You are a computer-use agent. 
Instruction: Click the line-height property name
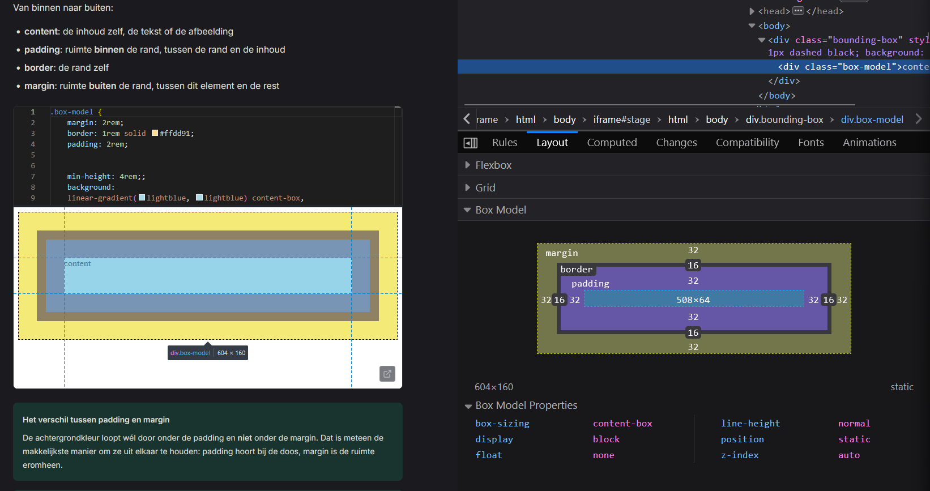(750, 423)
